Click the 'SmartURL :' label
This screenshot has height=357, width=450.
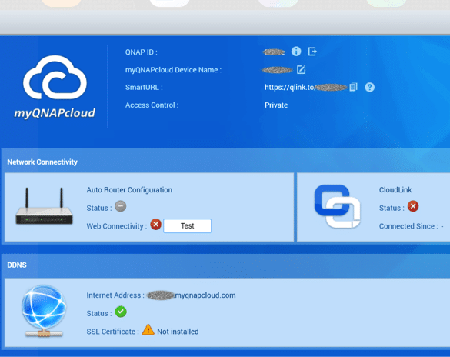tap(144, 87)
